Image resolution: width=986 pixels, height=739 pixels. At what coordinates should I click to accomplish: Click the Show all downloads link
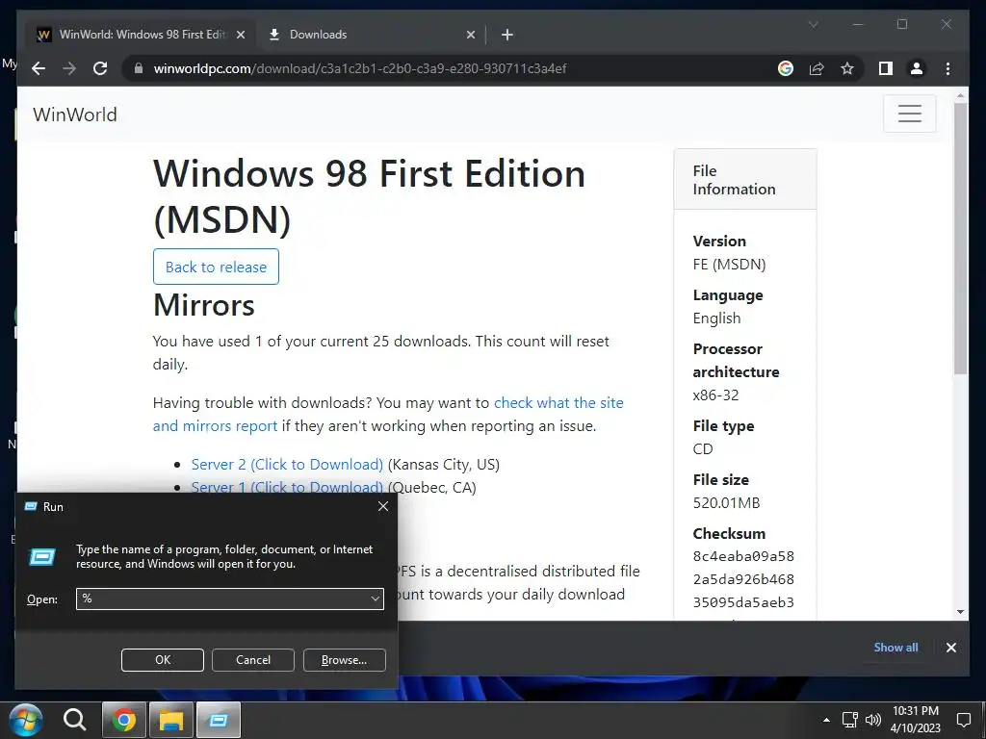(895, 648)
